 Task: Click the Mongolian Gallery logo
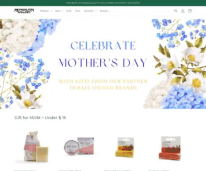point(24,11)
